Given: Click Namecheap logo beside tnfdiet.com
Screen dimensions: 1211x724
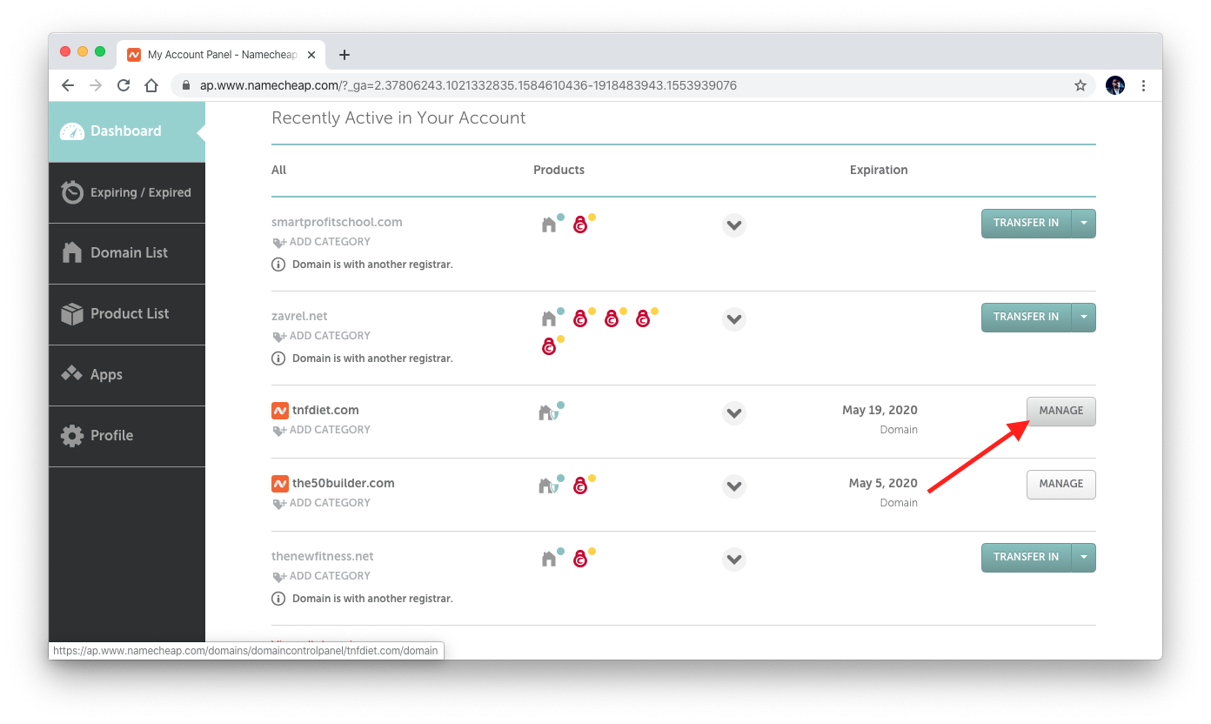Looking at the screenshot, I should point(279,410).
